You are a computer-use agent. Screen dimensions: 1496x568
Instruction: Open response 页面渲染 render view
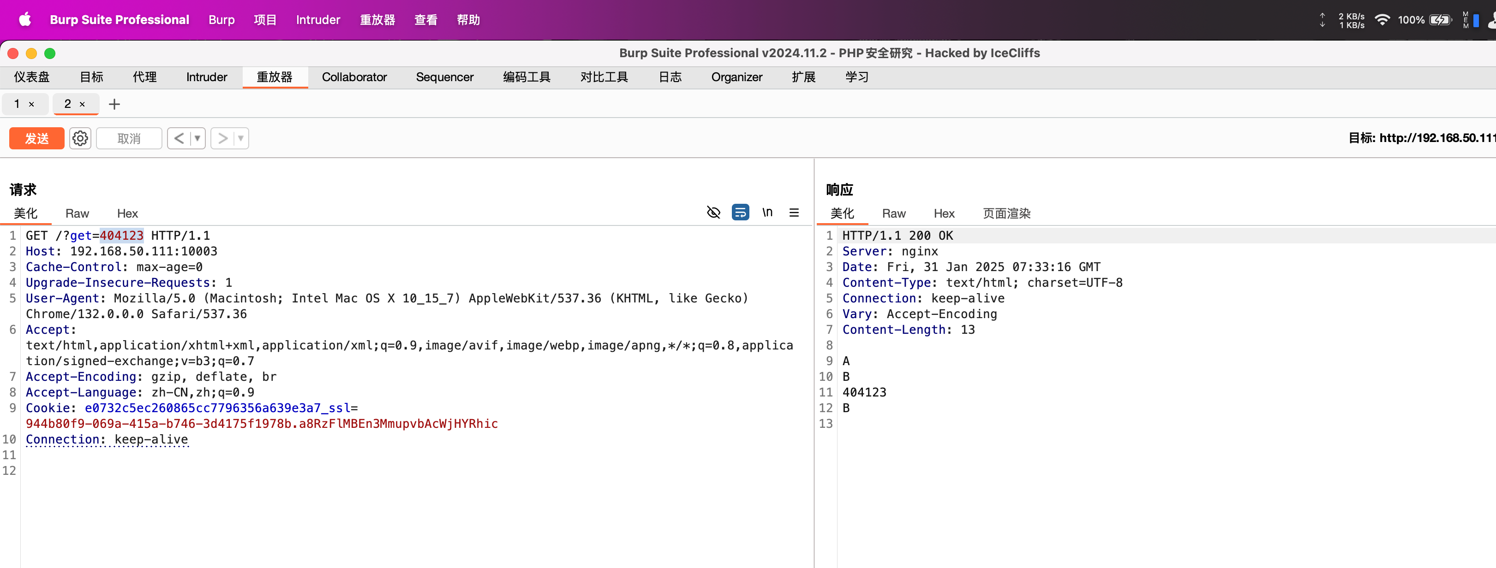point(1006,213)
